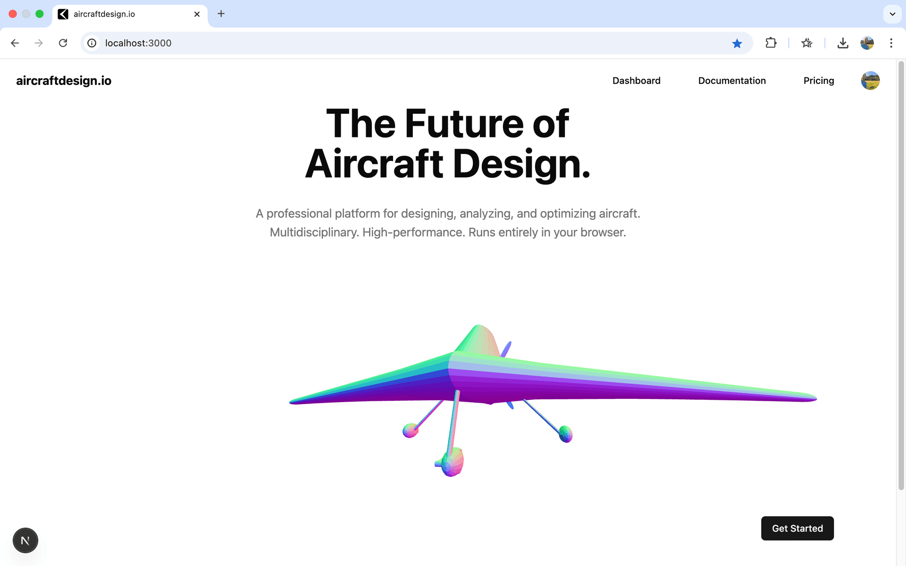This screenshot has height=566, width=906.
Task: Click the downloads icon in the toolbar
Action: tap(844, 43)
